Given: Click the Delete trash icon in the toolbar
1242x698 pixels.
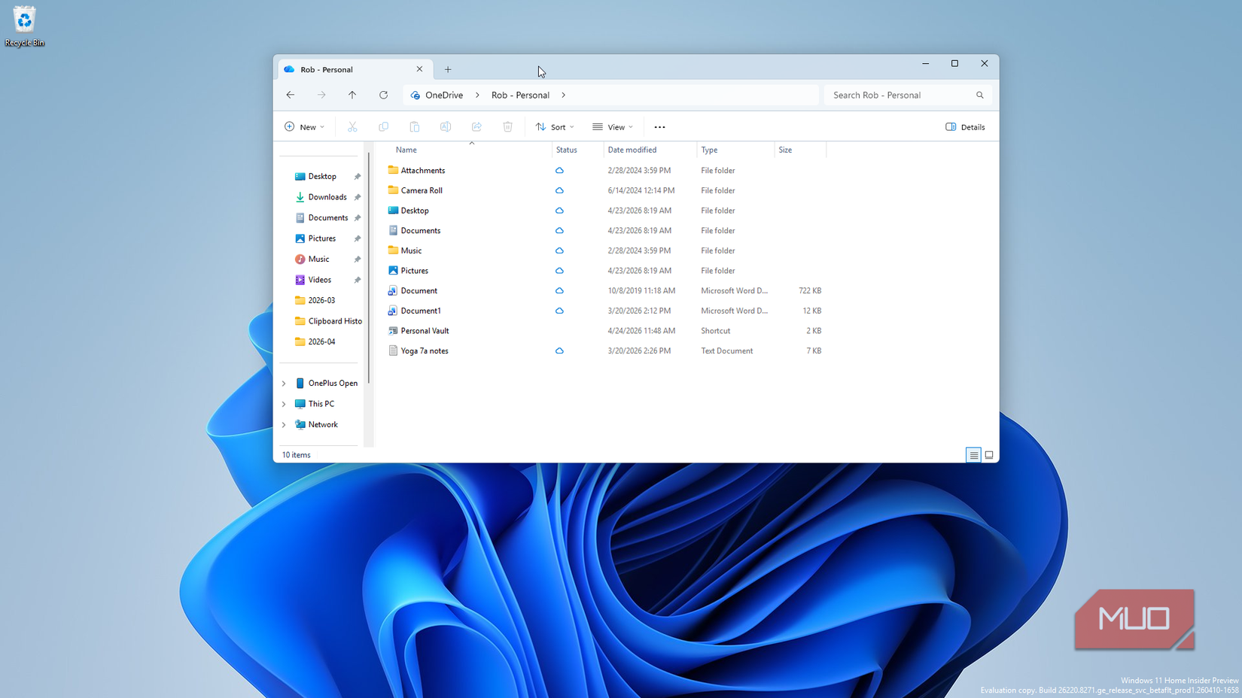Looking at the screenshot, I should coord(507,126).
